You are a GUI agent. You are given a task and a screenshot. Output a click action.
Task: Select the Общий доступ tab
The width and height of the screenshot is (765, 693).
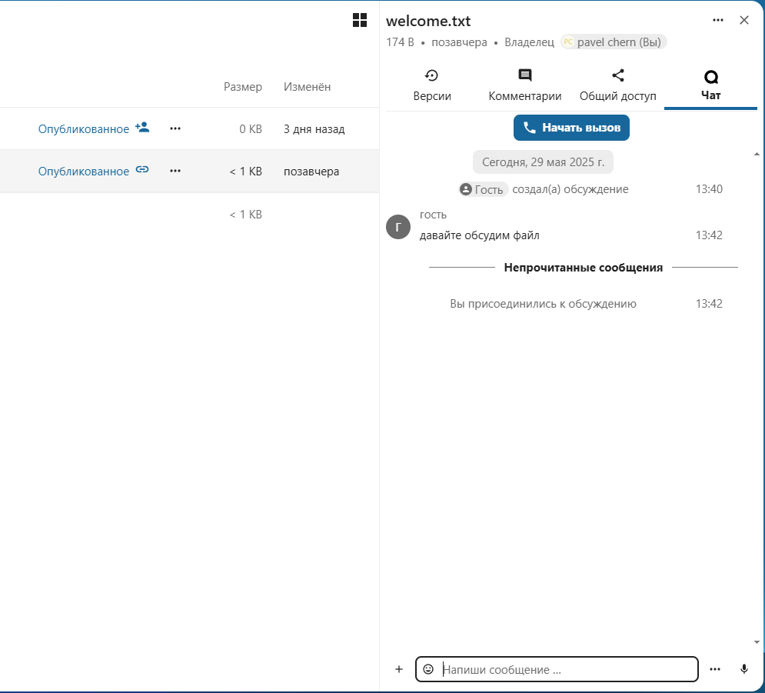(x=617, y=85)
